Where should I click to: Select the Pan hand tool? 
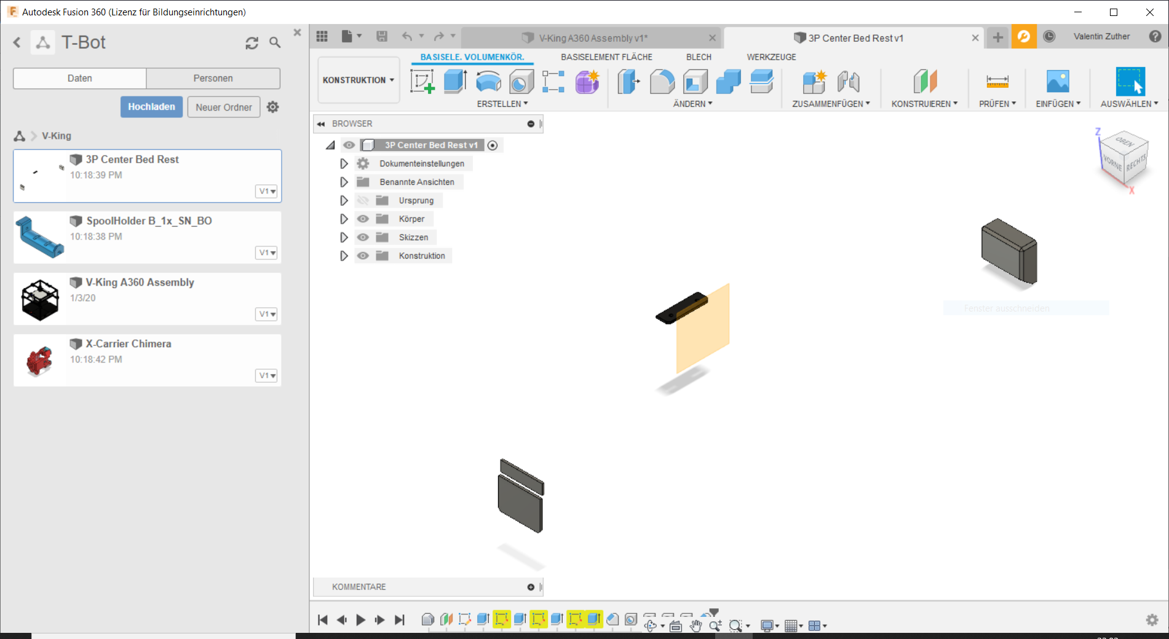pyautogui.click(x=695, y=625)
